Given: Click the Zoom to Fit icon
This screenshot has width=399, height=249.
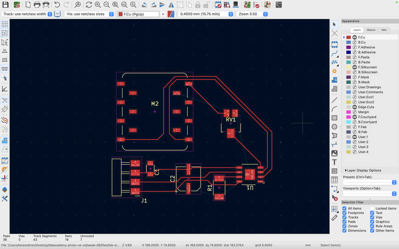Looking at the screenshot, I should pyautogui.click(x=115, y=5).
